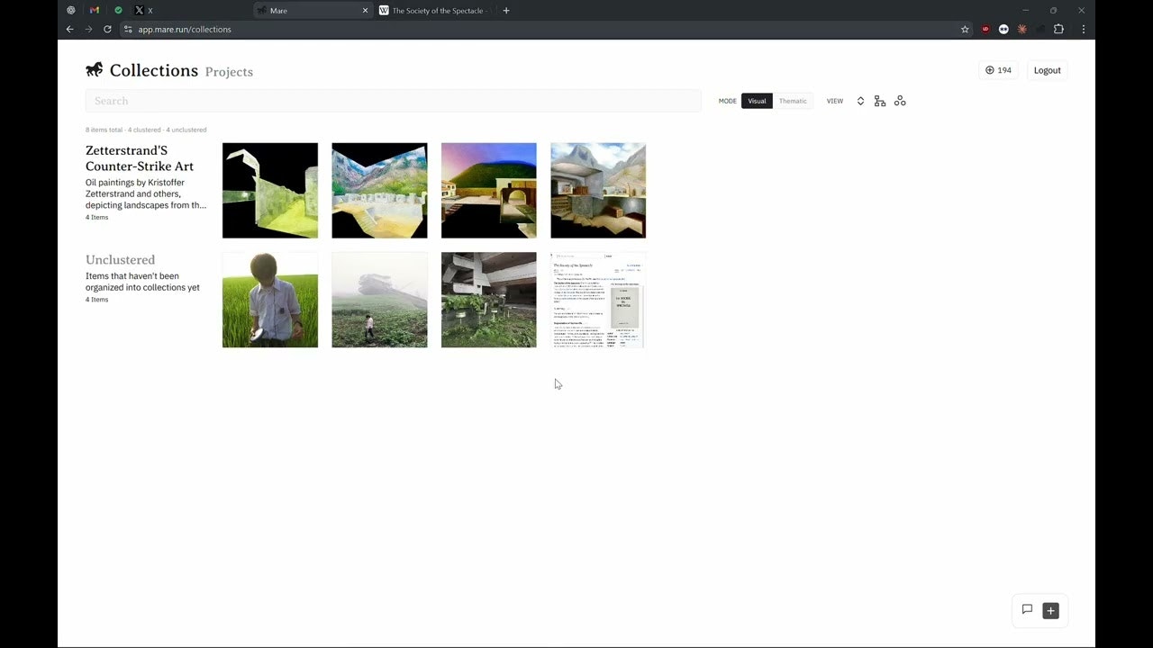1153x648 pixels.
Task: Click the new tab plus button
Action: (x=505, y=10)
